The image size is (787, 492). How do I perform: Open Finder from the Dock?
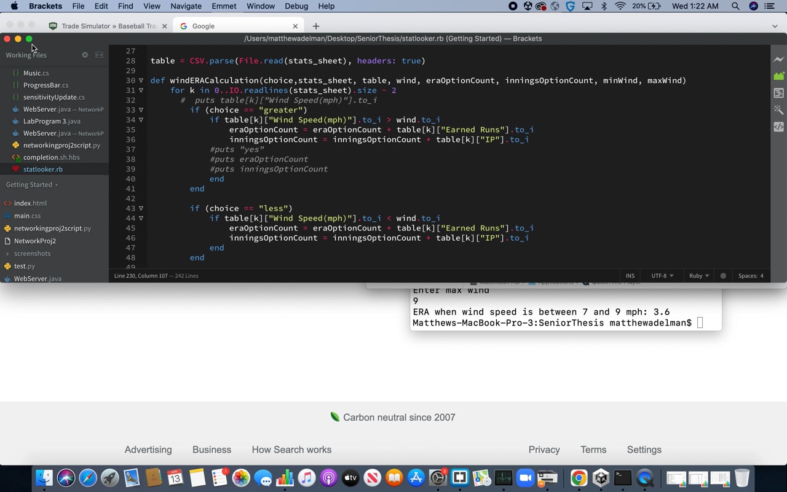(x=44, y=477)
